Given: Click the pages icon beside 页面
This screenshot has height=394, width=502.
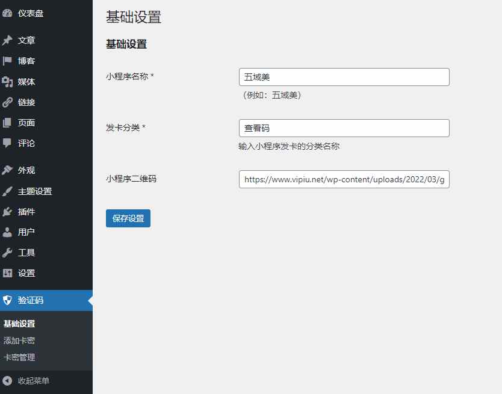Looking at the screenshot, I should pyautogui.click(x=7, y=123).
